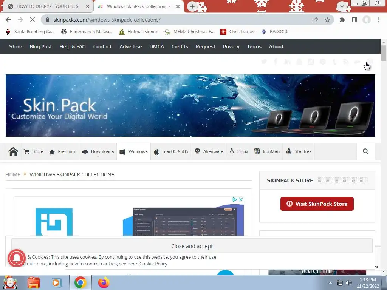Open the Store nav item with cart
Viewport: 387px width, 290px height.
point(34,151)
